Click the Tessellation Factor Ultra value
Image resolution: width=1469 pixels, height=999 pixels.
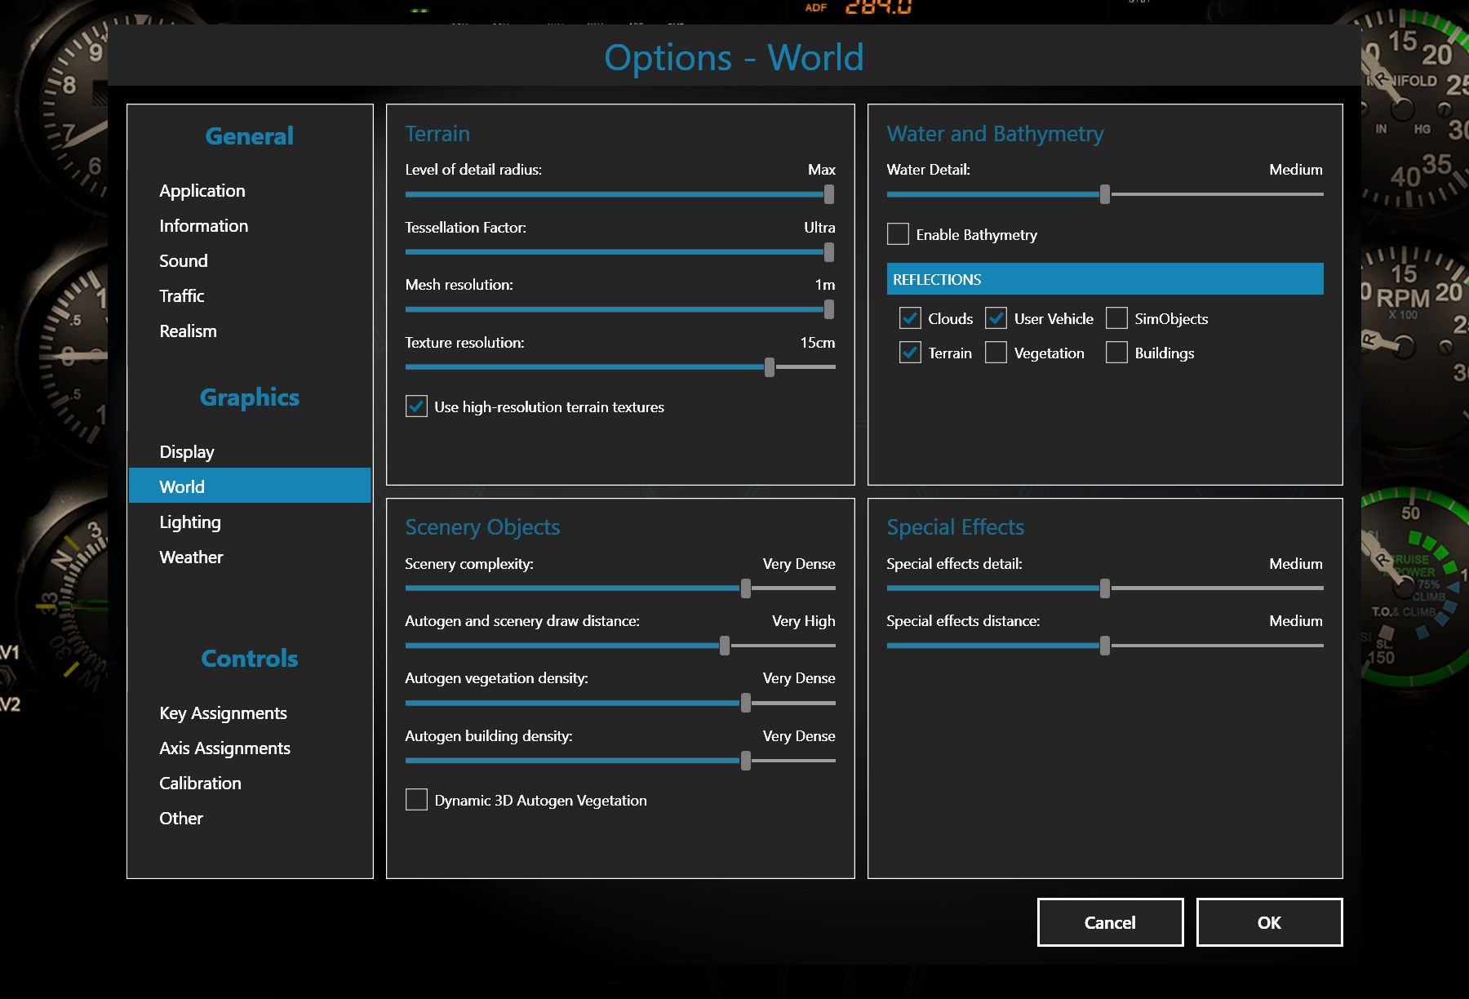click(x=819, y=228)
